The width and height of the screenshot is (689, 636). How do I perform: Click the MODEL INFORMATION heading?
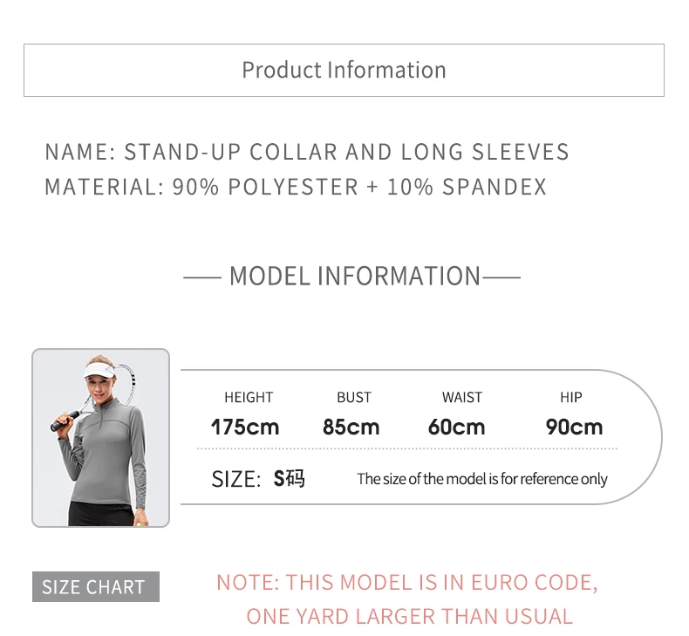tap(355, 277)
